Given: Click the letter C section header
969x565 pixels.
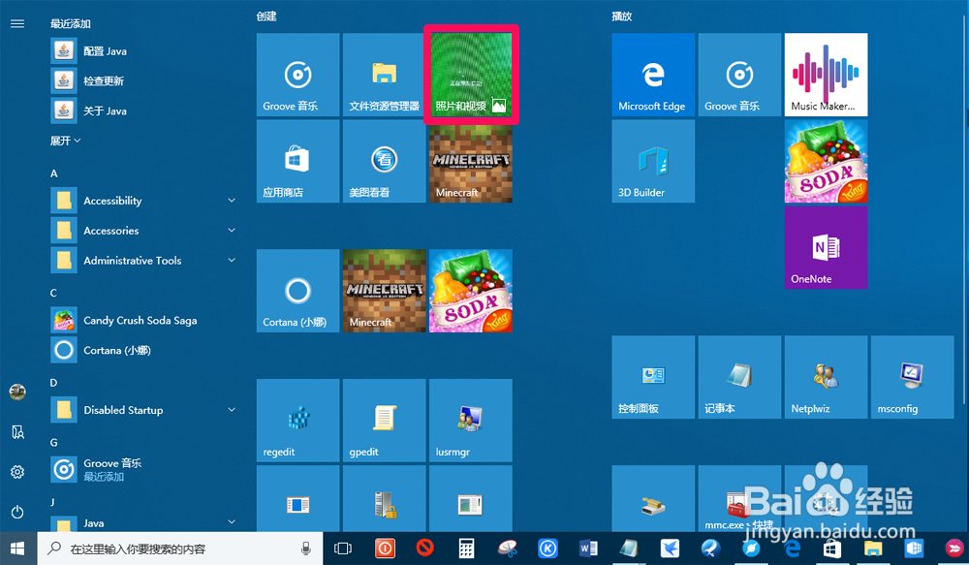Looking at the screenshot, I should point(53,293).
